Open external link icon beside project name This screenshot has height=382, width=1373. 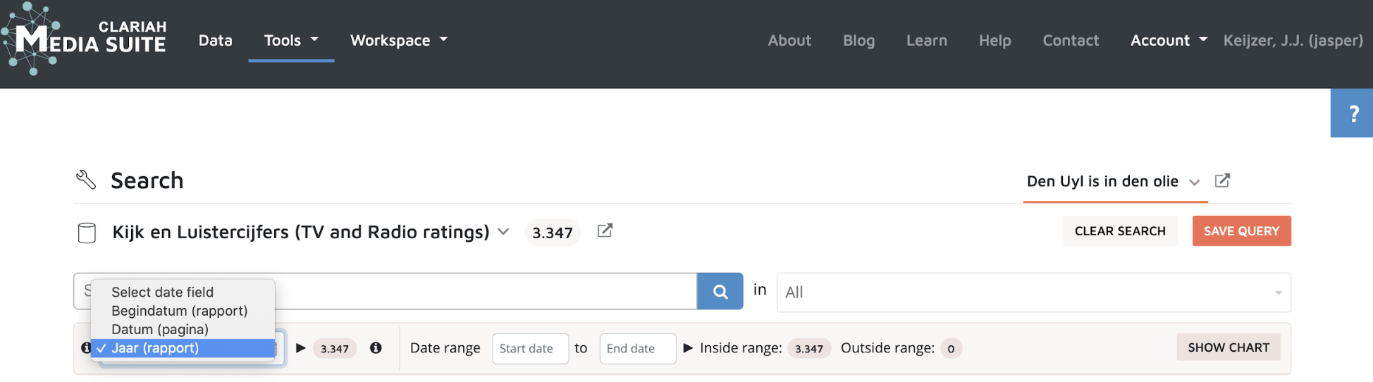tap(1222, 181)
